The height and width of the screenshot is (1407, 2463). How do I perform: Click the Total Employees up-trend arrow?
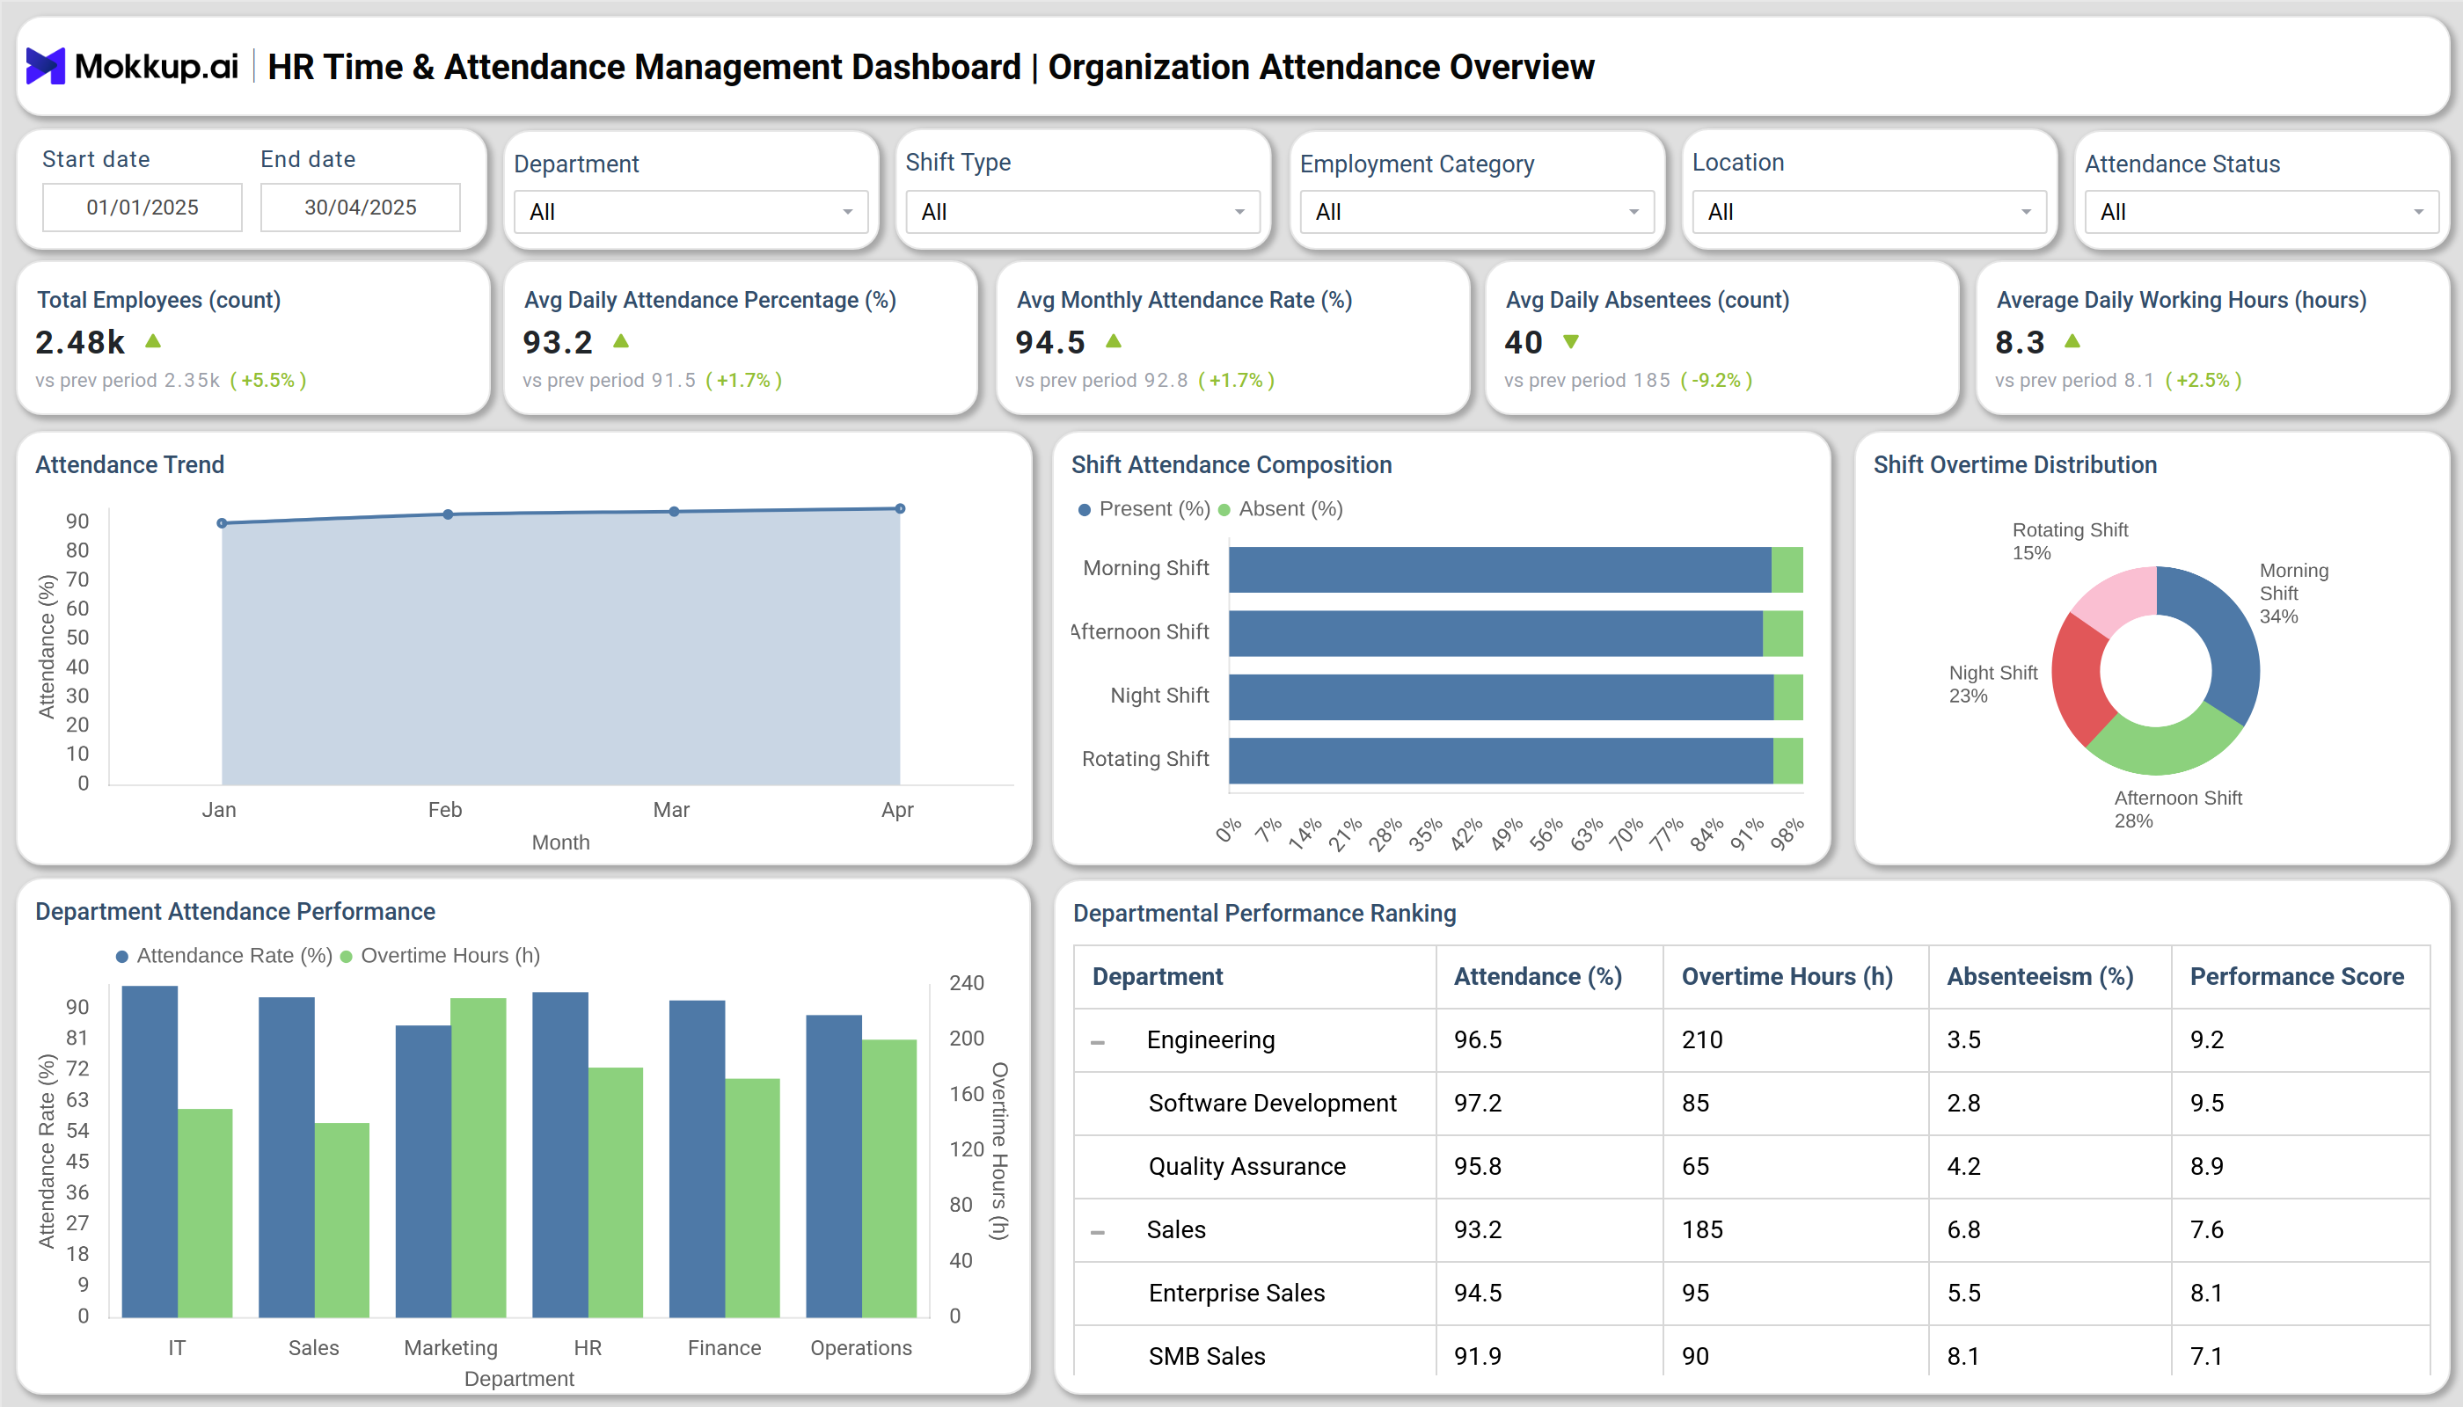coord(153,340)
